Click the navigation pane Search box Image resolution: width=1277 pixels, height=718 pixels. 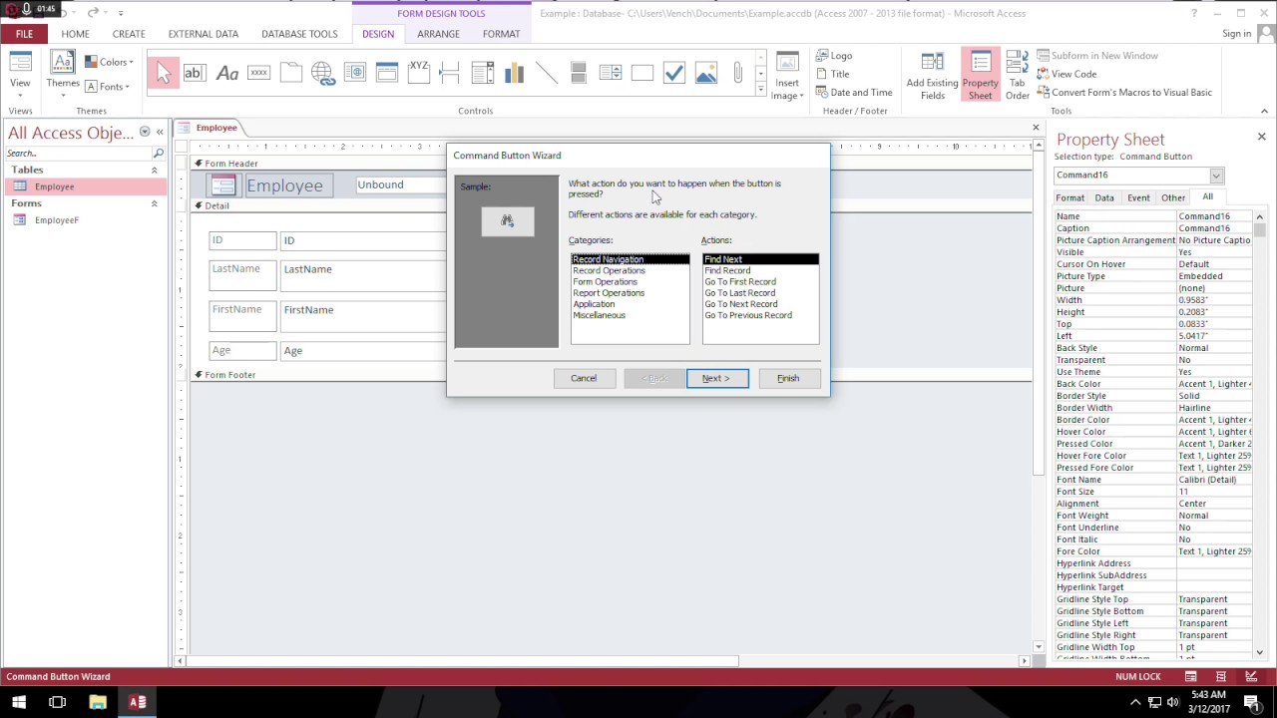pos(78,154)
